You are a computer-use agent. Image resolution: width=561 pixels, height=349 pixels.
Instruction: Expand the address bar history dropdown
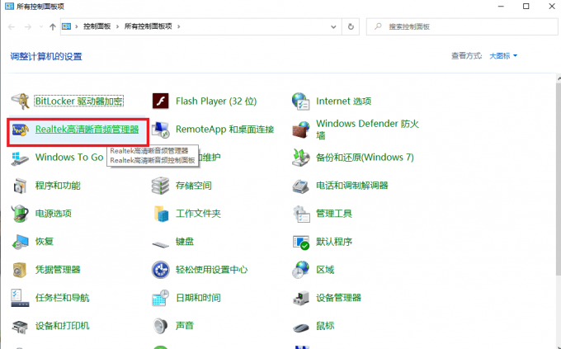pos(333,27)
